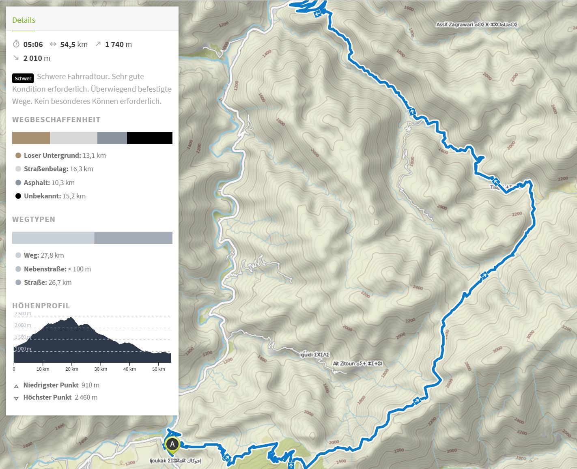577x469 pixels.
Task: Click the lowest point triangle icon
Action: pos(16,386)
